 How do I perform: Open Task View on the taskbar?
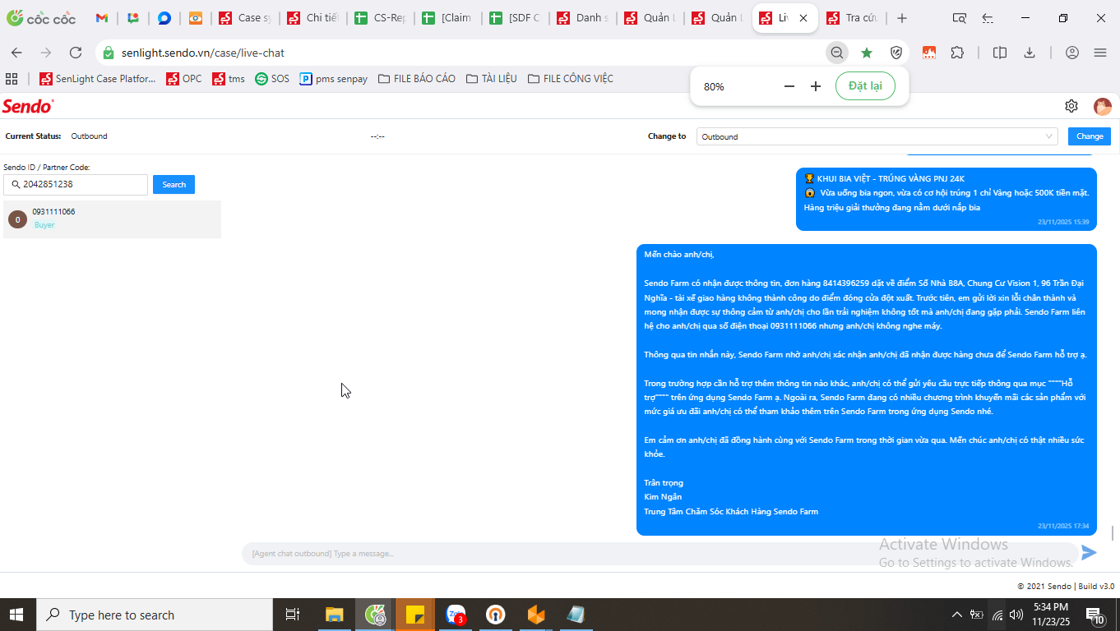[x=292, y=615]
